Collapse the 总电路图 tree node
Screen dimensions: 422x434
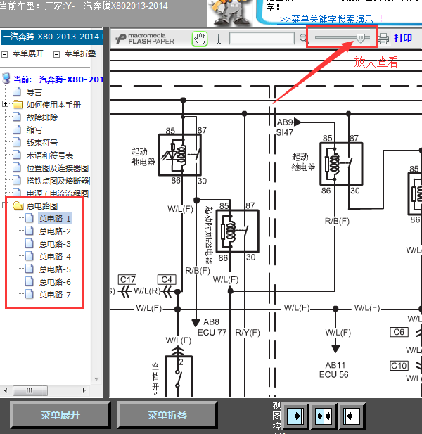click(4, 205)
